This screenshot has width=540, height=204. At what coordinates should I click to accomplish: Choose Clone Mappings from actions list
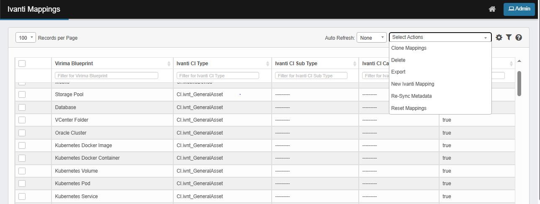tap(409, 48)
